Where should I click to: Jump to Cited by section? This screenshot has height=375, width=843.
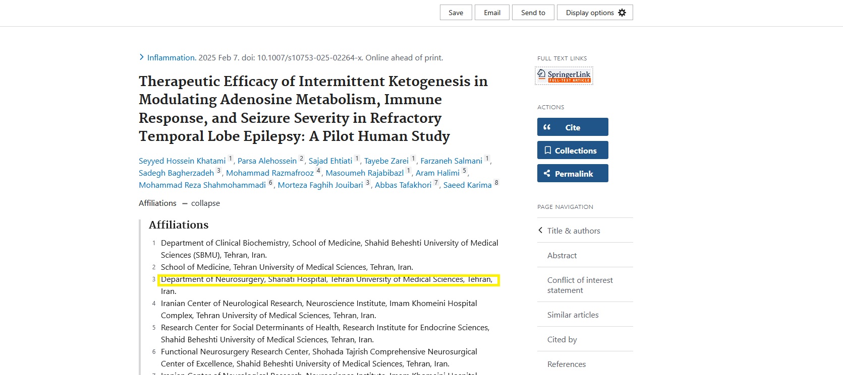click(x=561, y=339)
